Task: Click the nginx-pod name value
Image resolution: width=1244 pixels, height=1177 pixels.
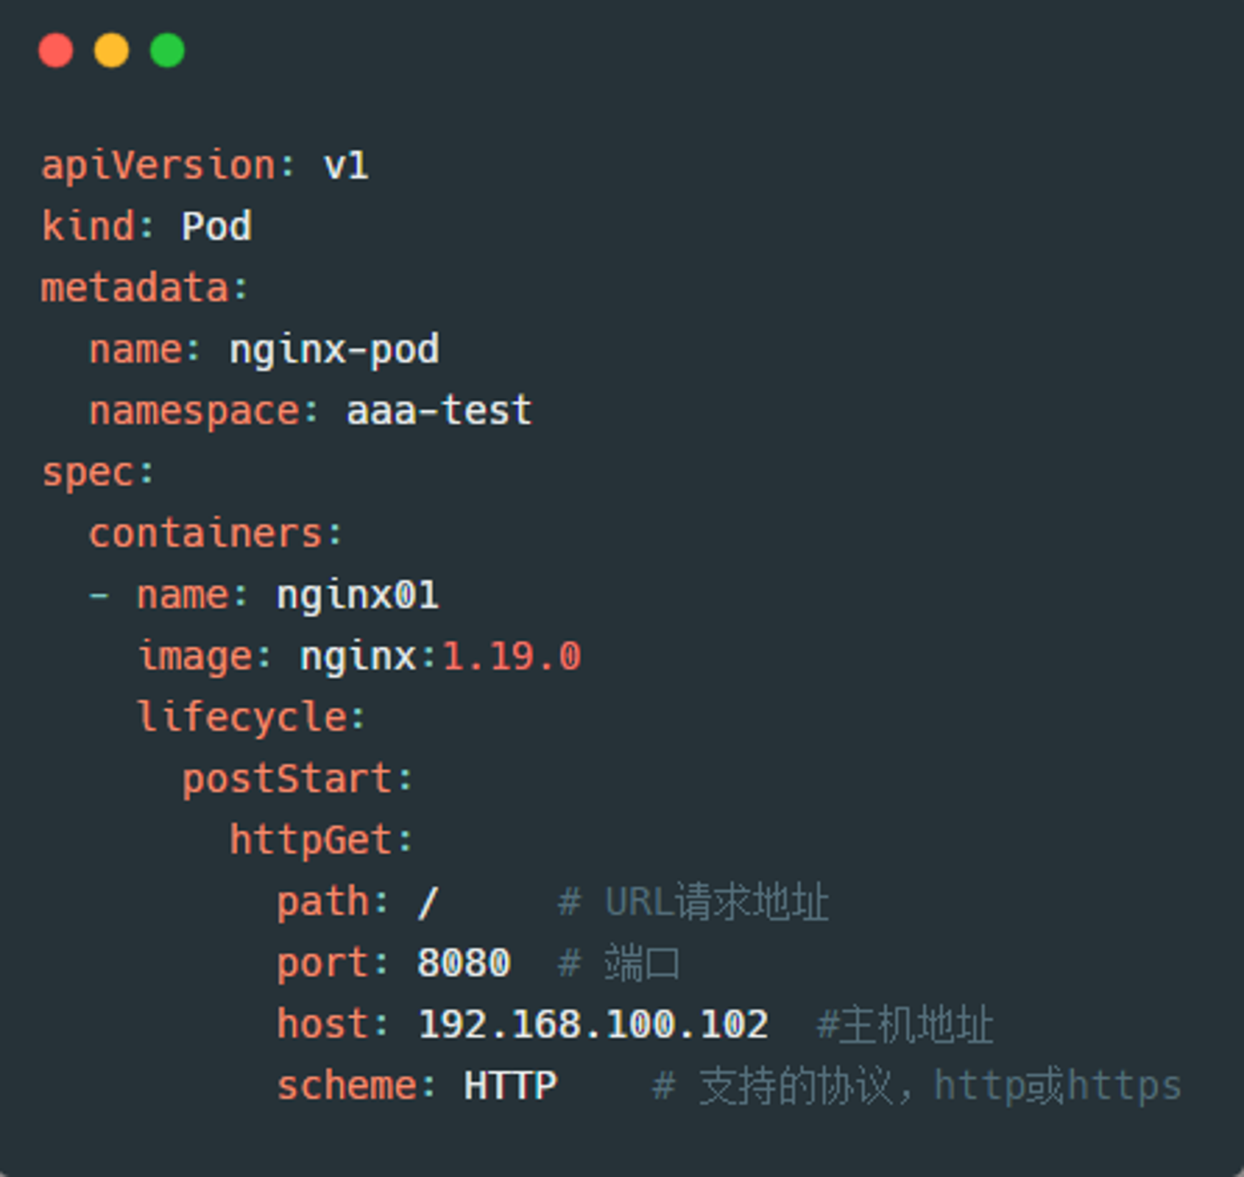Action: (335, 351)
